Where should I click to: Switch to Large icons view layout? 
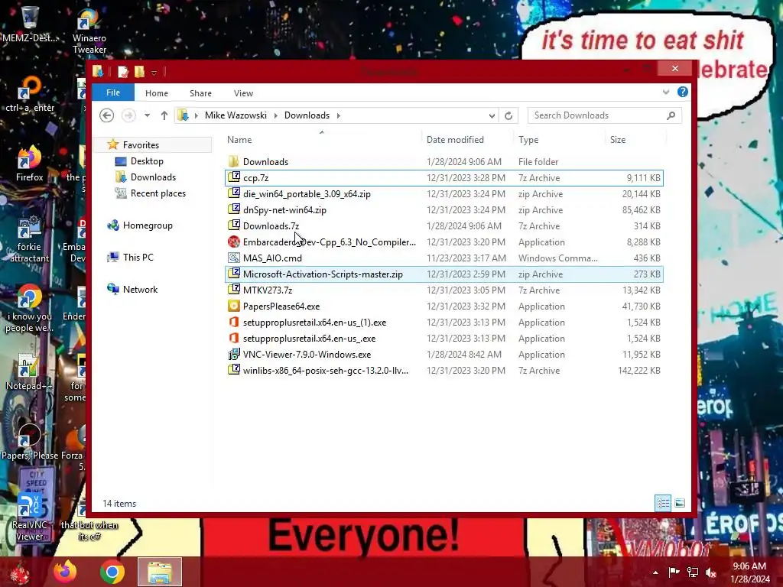click(680, 503)
